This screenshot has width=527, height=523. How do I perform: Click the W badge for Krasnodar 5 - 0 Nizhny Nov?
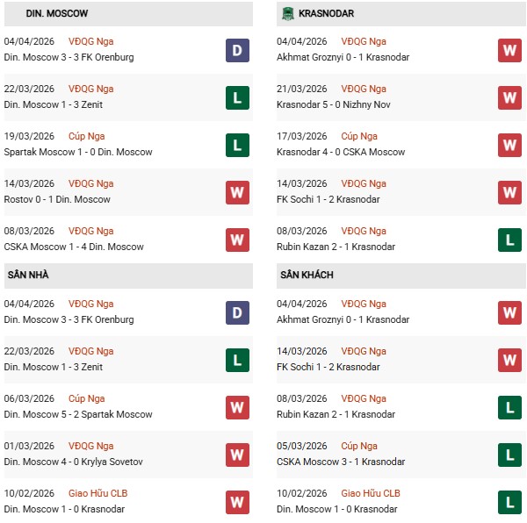pyautogui.click(x=510, y=97)
